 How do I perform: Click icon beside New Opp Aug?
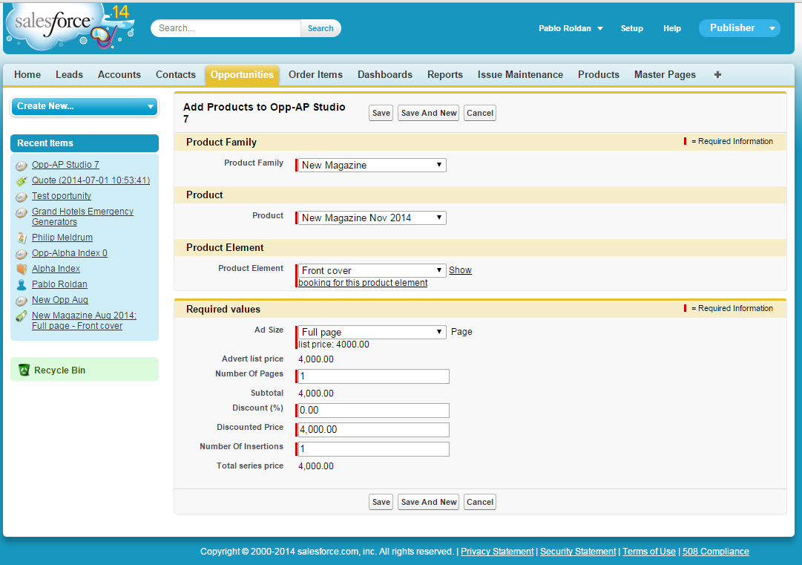click(21, 301)
